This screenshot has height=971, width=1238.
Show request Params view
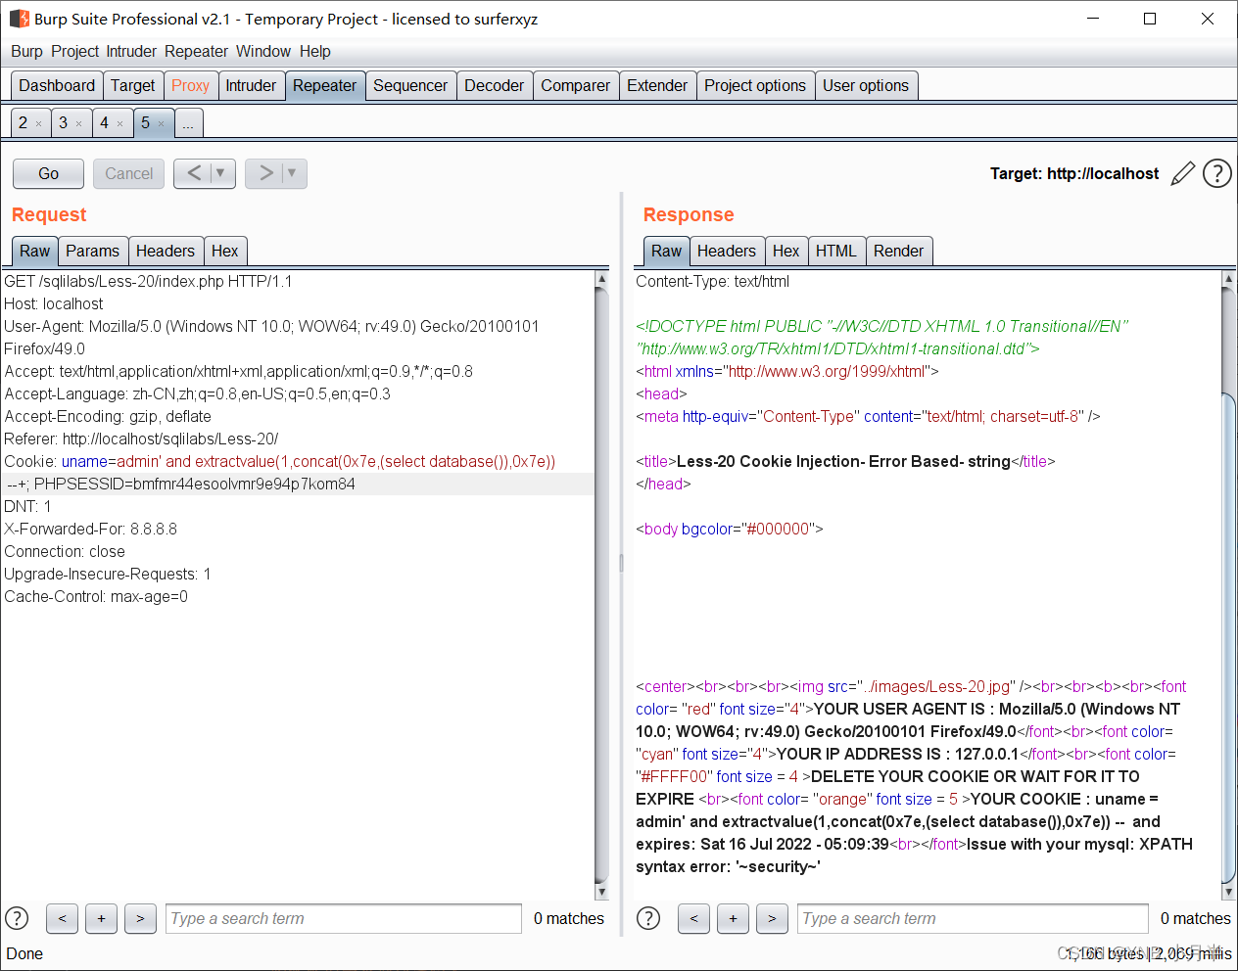(92, 251)
